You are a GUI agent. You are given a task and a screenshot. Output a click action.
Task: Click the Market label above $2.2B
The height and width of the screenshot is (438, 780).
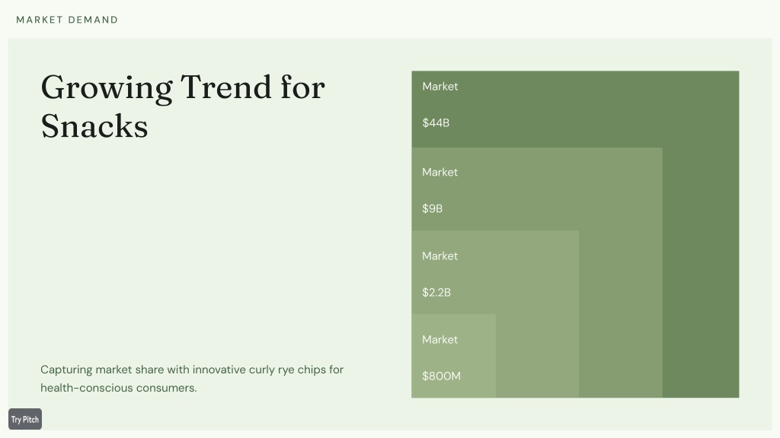pyautogui.click(x=440, y=256)
